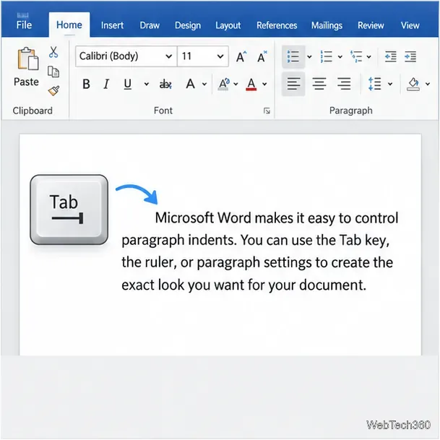The image size is (440, 440).
Task: Toggle Italic formatting
Action: pos(106,84)
